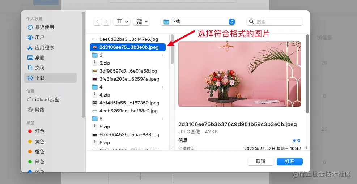Click the folder icon of folder 3
Screen dimensions: 357x184
(95, 55)
